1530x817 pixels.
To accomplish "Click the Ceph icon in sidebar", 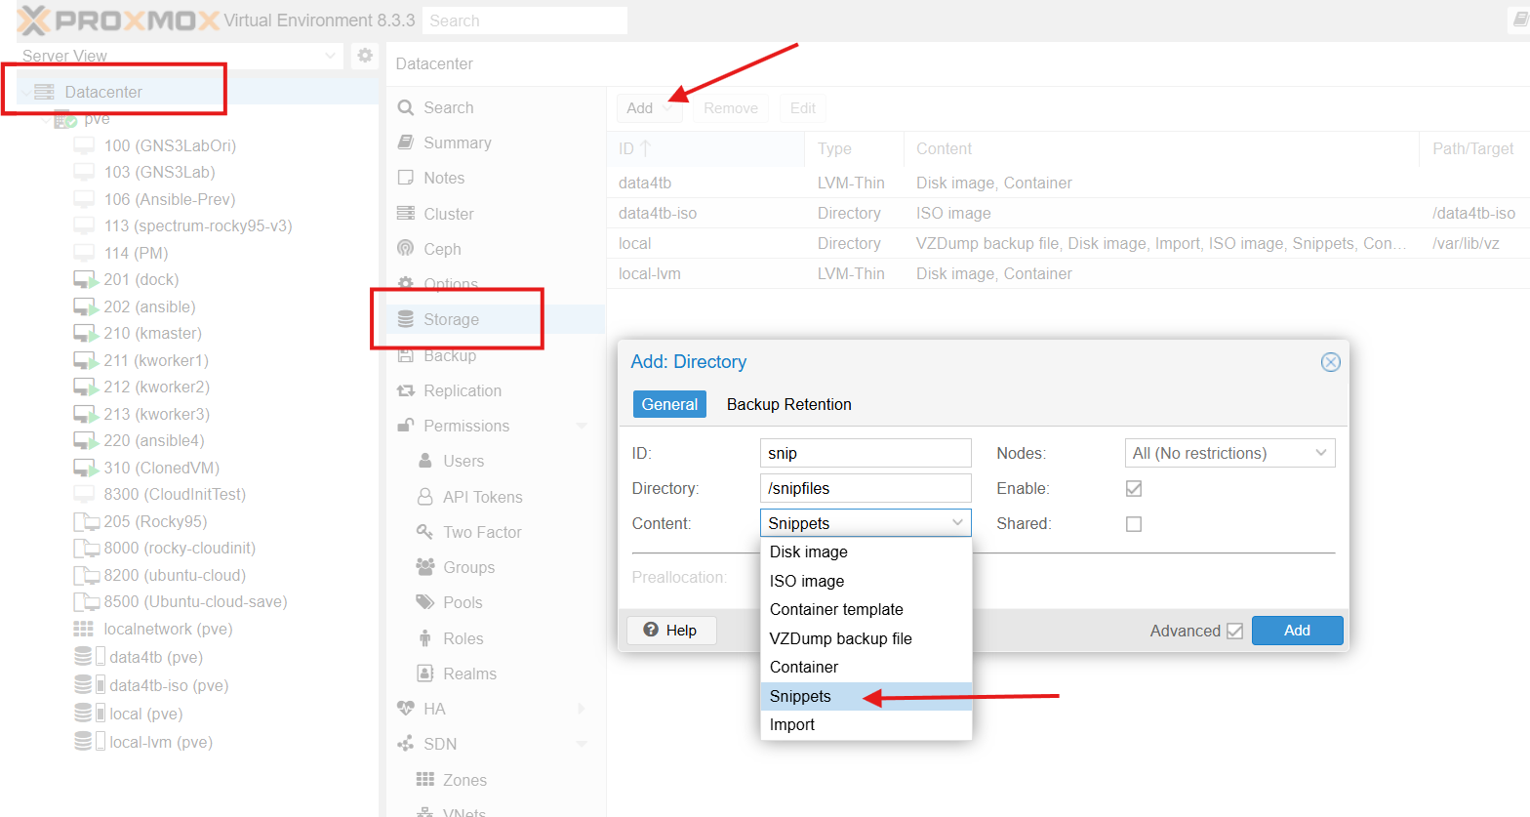I will coord(406,249).
